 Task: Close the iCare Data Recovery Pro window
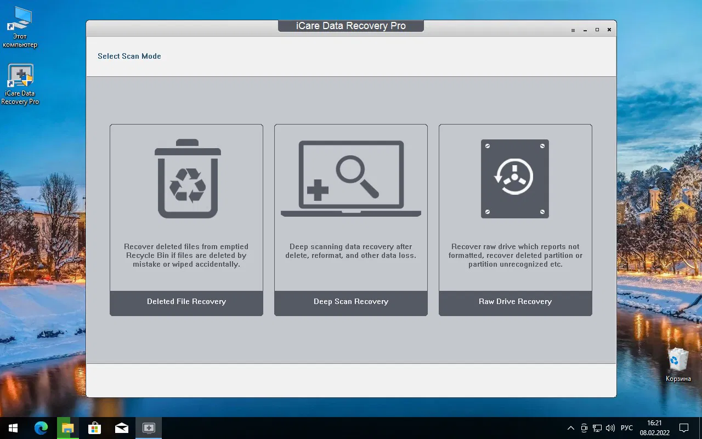point(609,30)
